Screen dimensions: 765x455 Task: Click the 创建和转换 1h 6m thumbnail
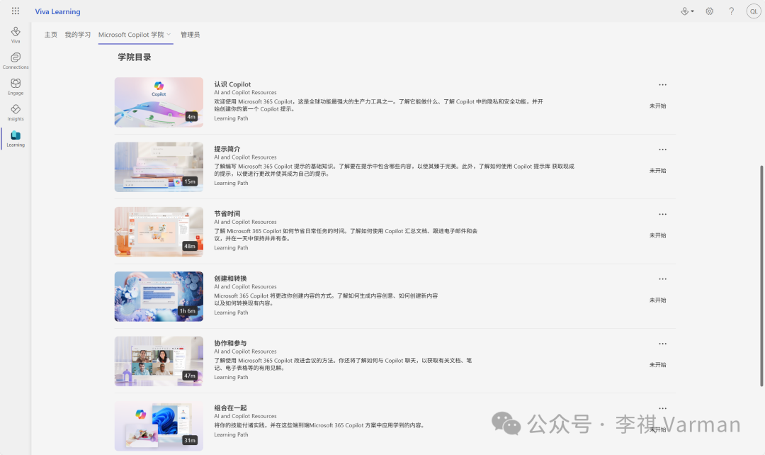coord(159,296)
